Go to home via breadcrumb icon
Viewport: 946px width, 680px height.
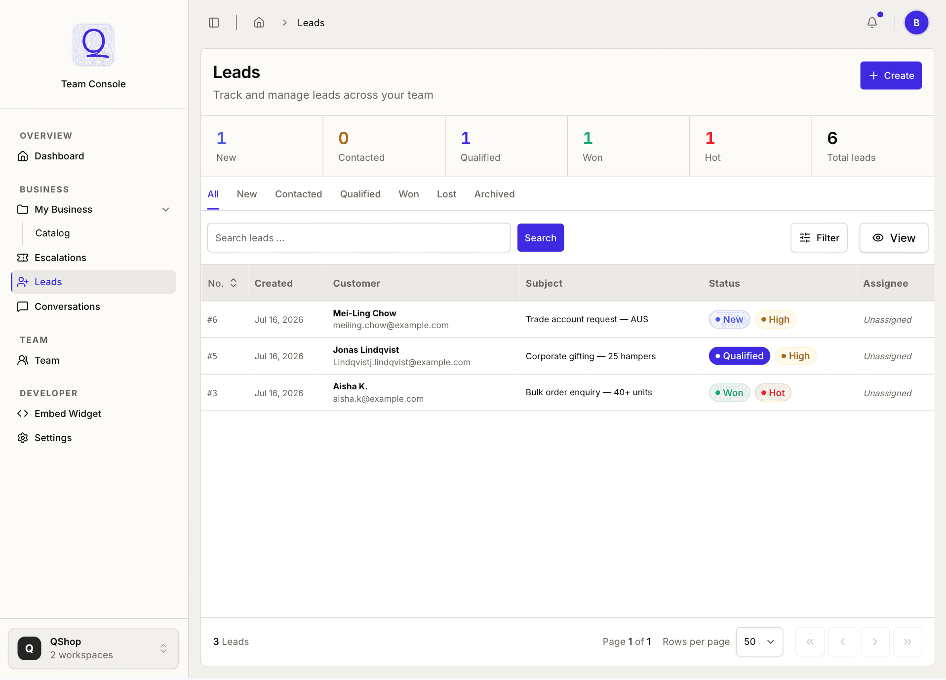259,23
